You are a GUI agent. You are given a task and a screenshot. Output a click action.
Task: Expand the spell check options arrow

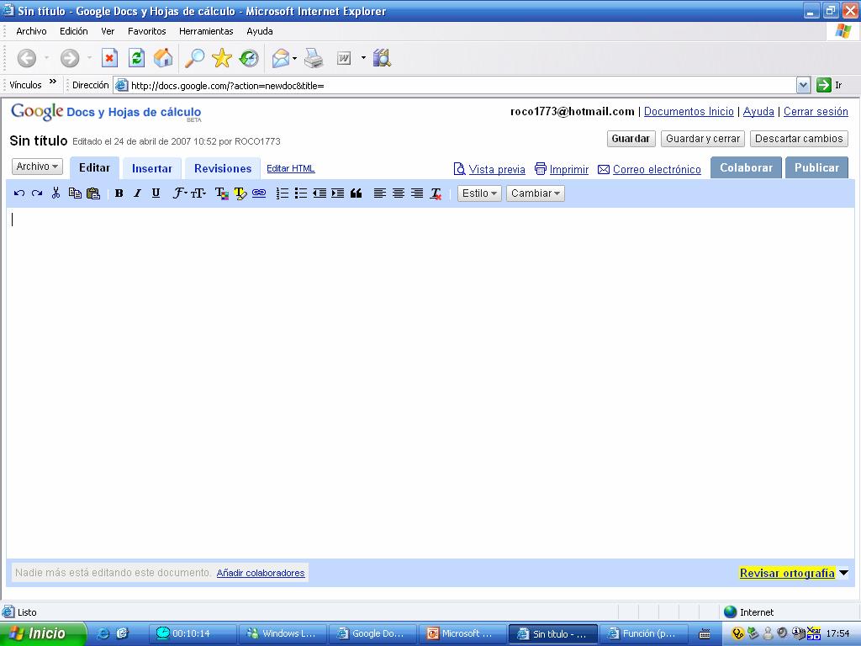click(x=844, y=573)
